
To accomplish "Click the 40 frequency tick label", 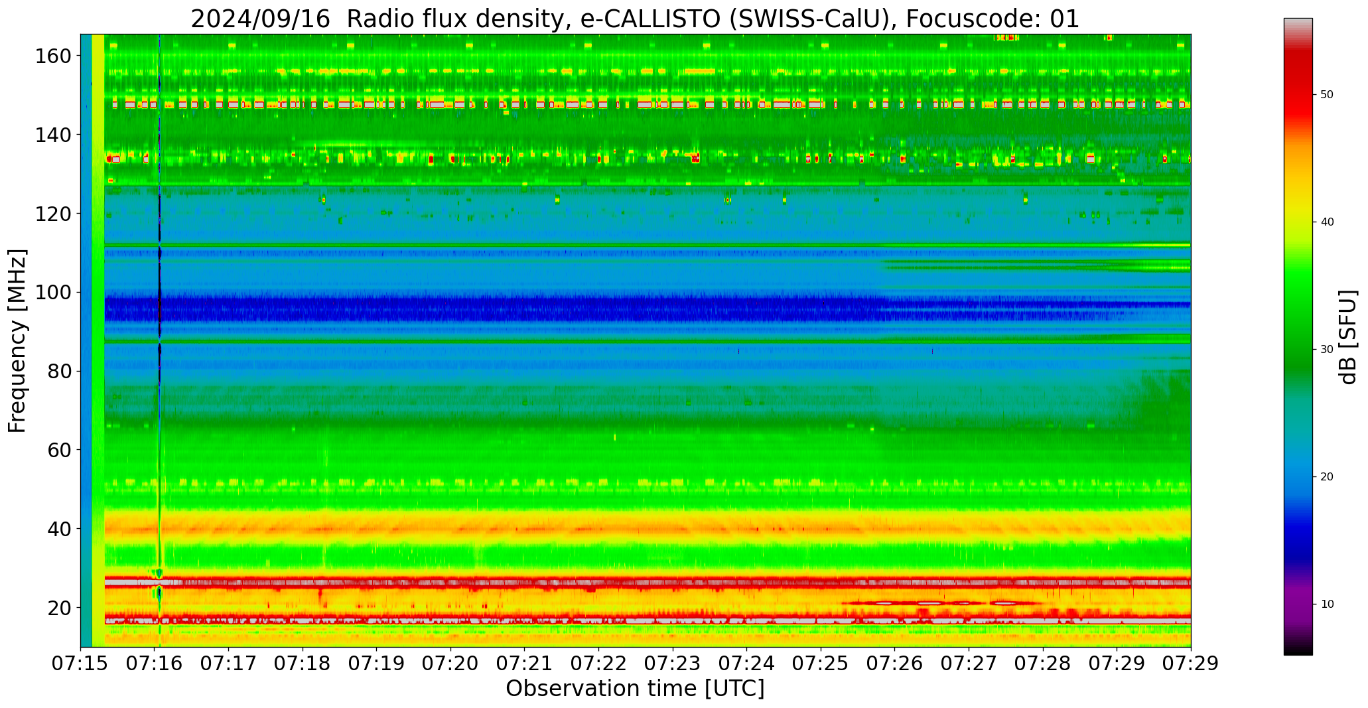I will [x=60, y=528].
